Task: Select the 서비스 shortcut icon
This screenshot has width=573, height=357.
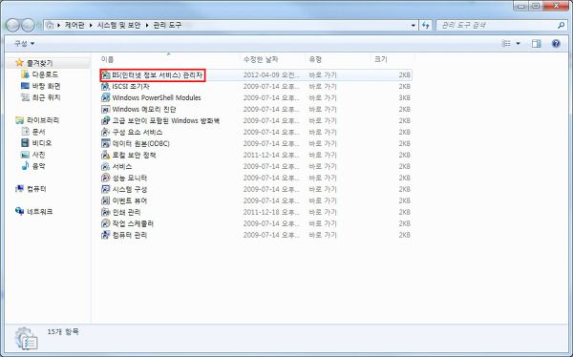Action: point(106,167)
